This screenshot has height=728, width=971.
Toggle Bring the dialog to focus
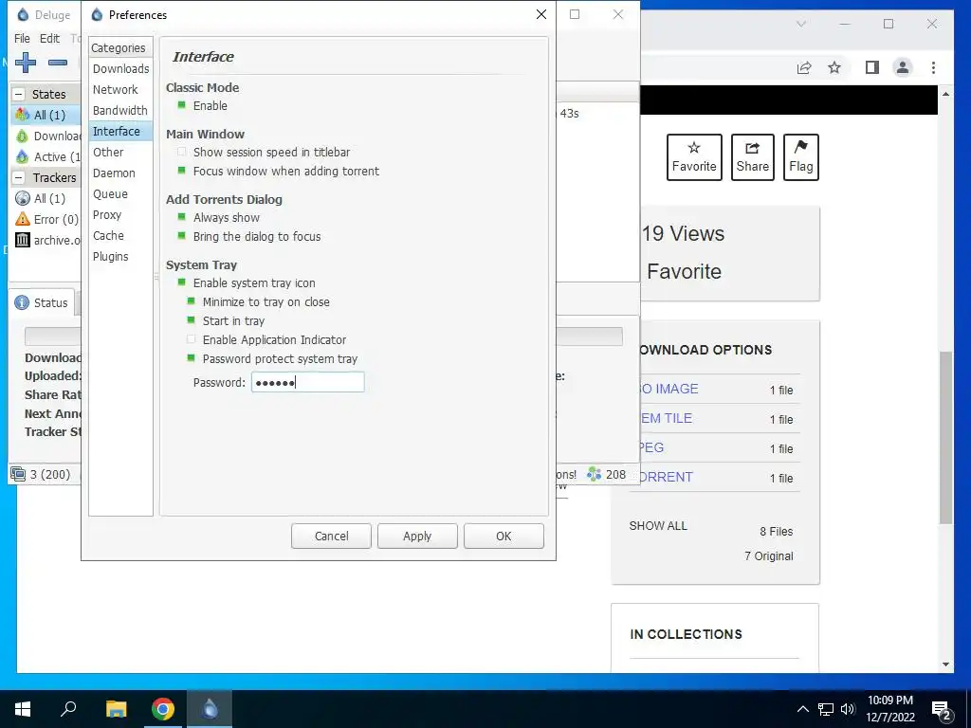coord(181,236)
